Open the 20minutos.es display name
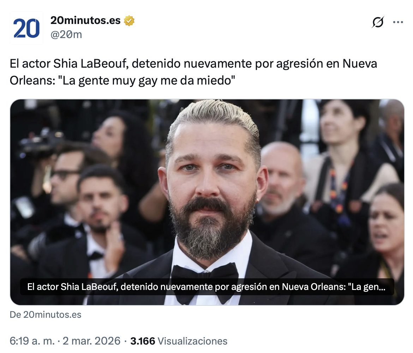Screen dimensions: 413x353 tap(85, 20)
